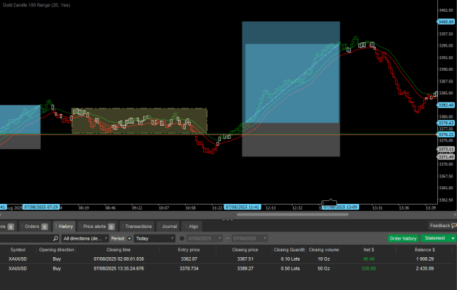Screen dimensions: 457x290
Task: Click the 0.10 Lots quantity cell
Action: tap(290, 259)
